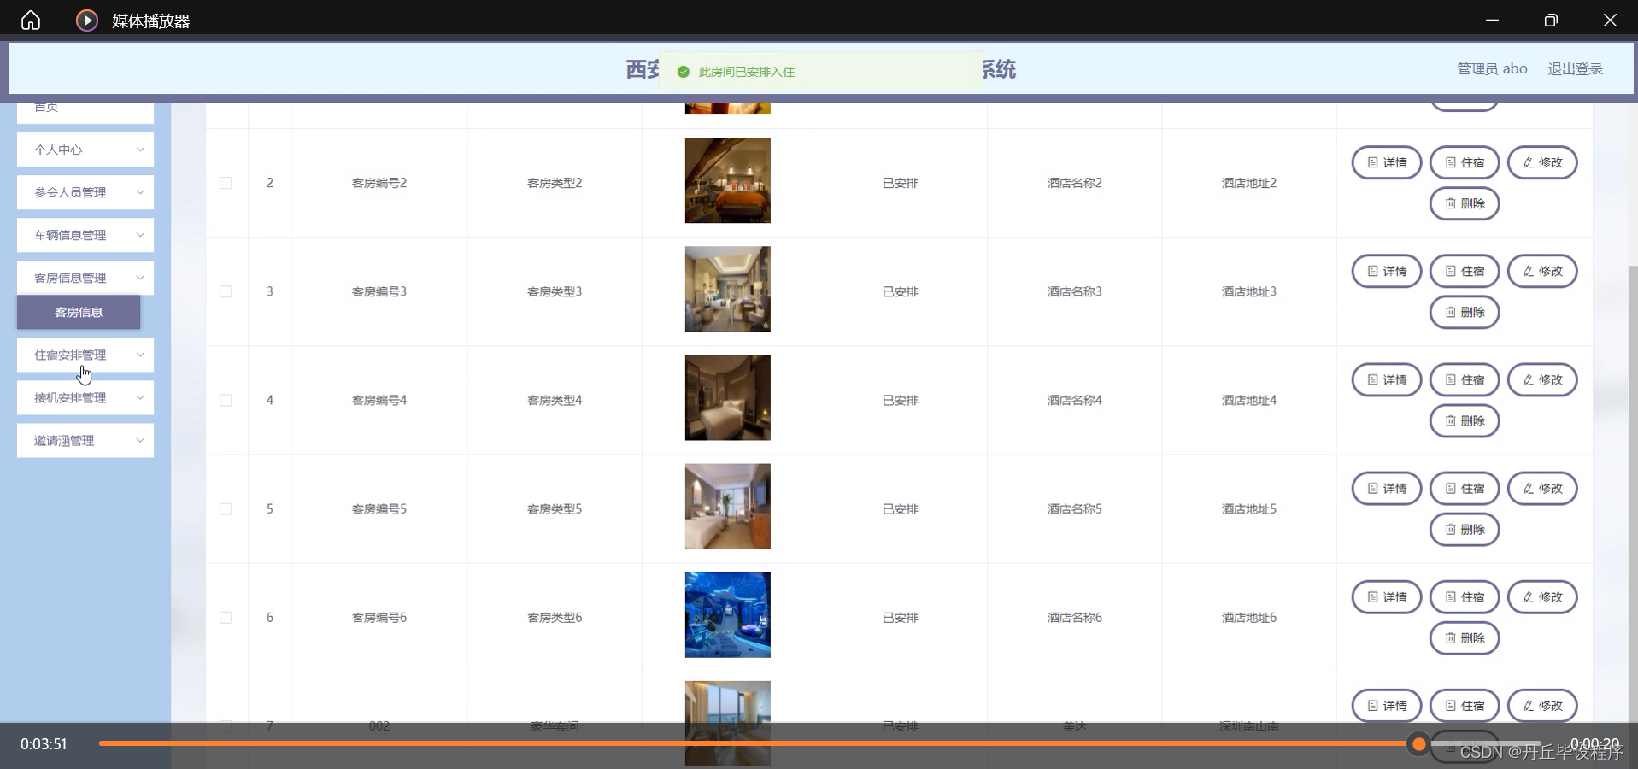Click the 详情 document icon for 客房编号2
Image resolution: width=1638 pixels, height=769 pixels.
[x=1372, y=162]
